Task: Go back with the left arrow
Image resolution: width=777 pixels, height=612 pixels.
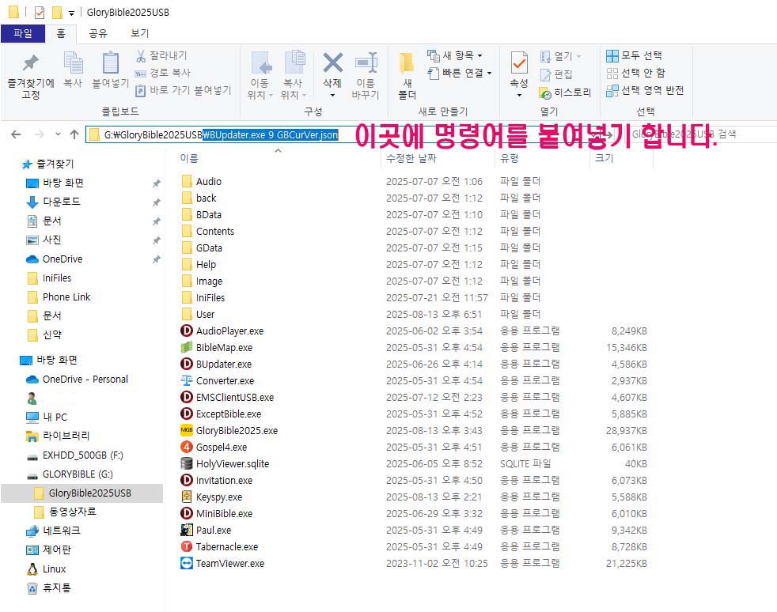Action: (x=16, y=134)
